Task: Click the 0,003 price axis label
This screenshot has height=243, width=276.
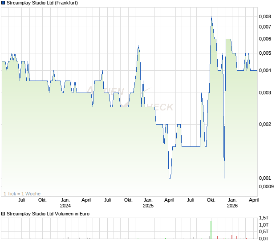Action: 265,93
